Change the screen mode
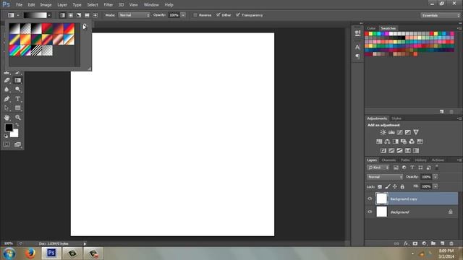Image resolution: width=463 pixels, height=260 pixels. [x=17, y=144]
